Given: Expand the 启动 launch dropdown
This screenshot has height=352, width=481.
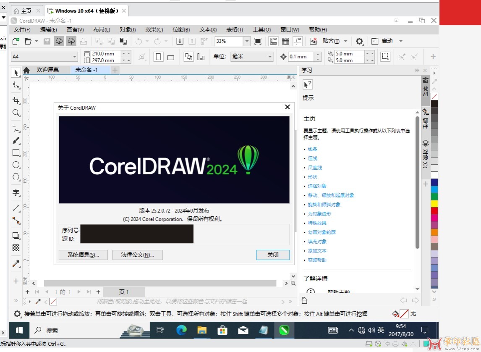Looking at the screenshot, I should pyautogui.click(x=401, y=41).
